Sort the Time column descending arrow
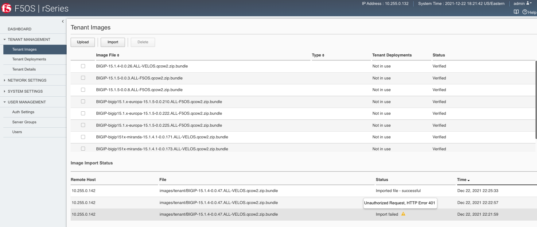 coord(469,180)
